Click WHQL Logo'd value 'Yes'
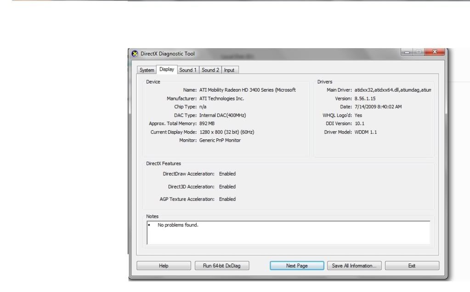Screen dimensions: 470x292 (358, 115)
